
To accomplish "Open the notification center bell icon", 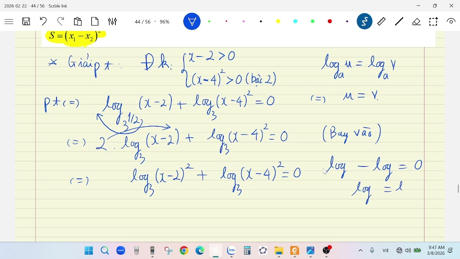I will 451,251.
